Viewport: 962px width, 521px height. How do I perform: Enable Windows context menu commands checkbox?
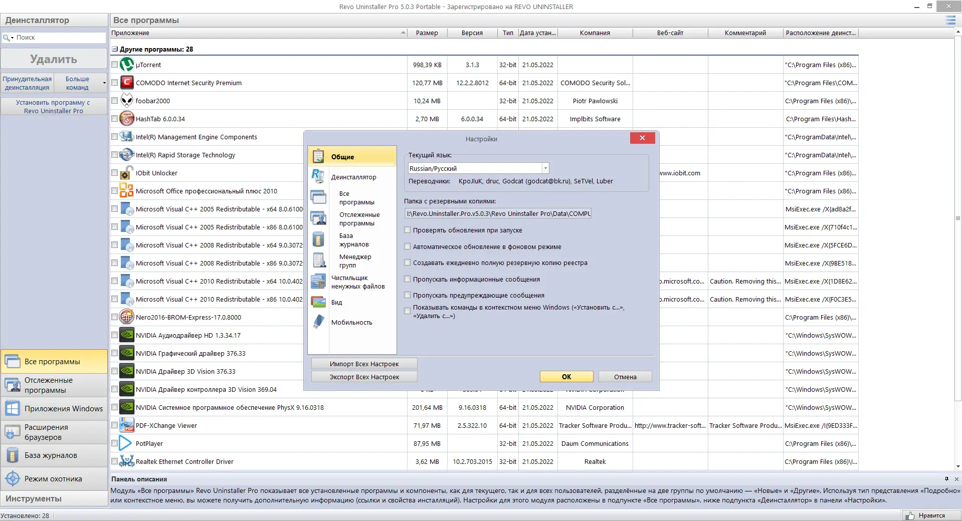[x=408, y=311]
